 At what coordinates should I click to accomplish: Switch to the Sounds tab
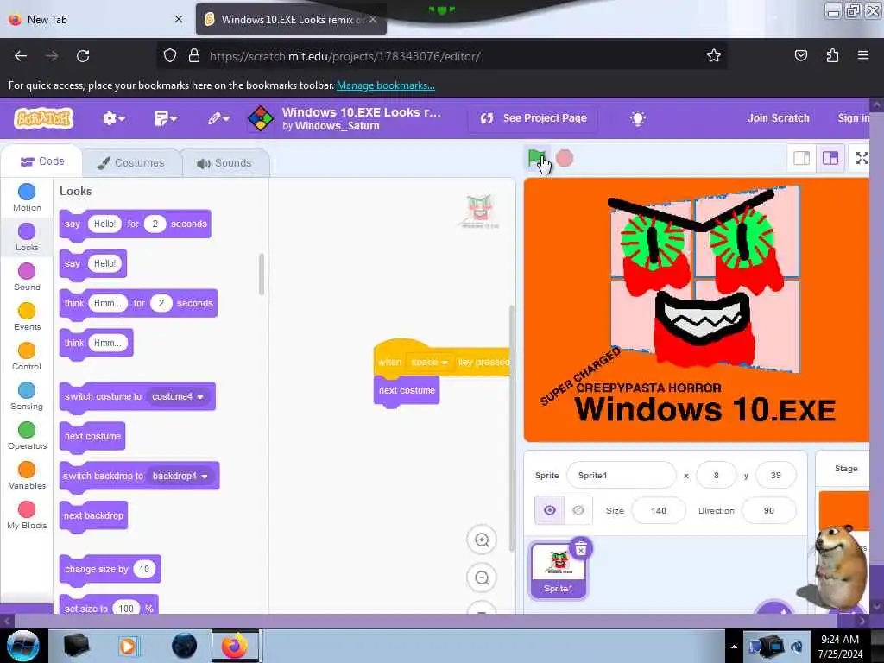[225, 163]
